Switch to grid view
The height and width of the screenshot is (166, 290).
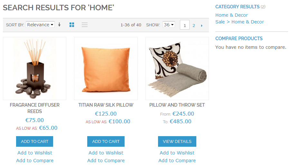pos(72,25)
